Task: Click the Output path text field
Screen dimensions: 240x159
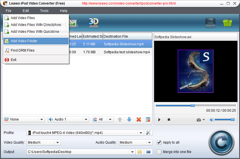Action: coord(78,152)
